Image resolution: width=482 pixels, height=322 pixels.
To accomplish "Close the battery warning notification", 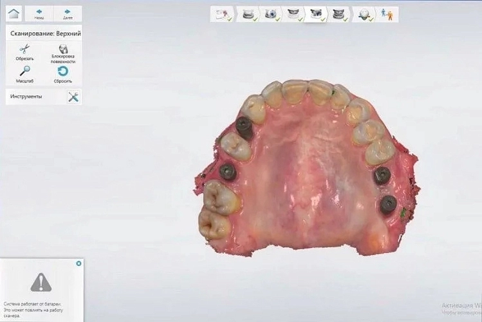I will point(79,263).
